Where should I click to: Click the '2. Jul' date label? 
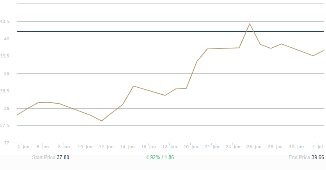[x=317, y=147]
